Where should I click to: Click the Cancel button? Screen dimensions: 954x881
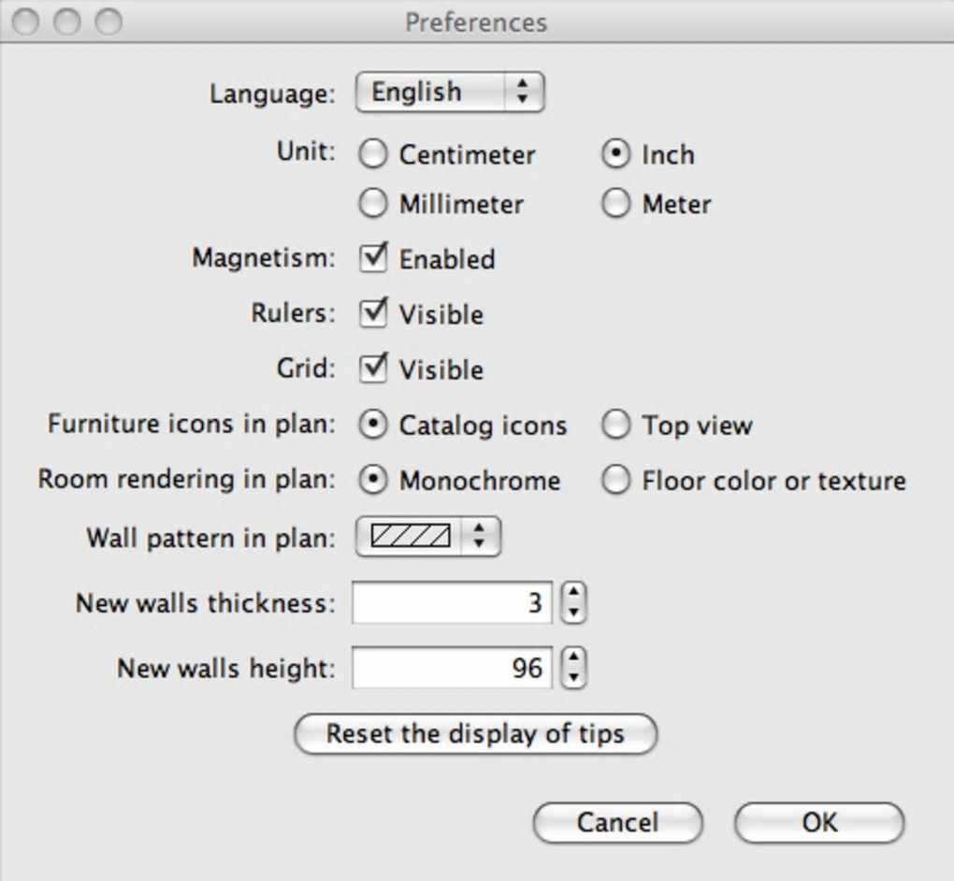(617, 823)
